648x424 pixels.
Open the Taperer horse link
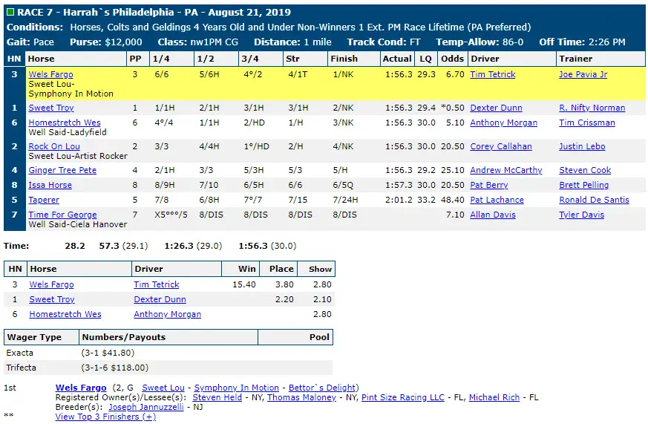(x=44, y=200)
